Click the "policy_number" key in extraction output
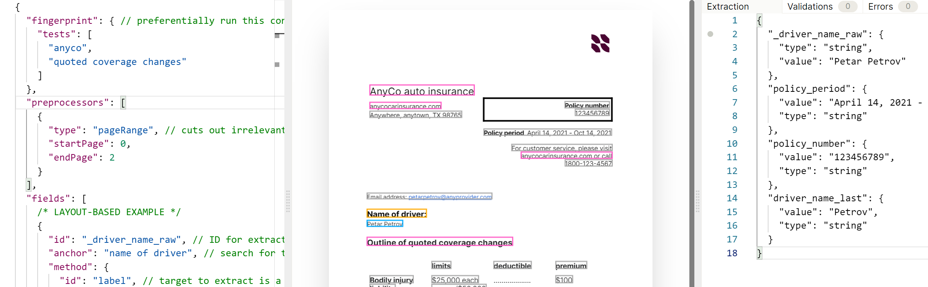 [809, 144]
